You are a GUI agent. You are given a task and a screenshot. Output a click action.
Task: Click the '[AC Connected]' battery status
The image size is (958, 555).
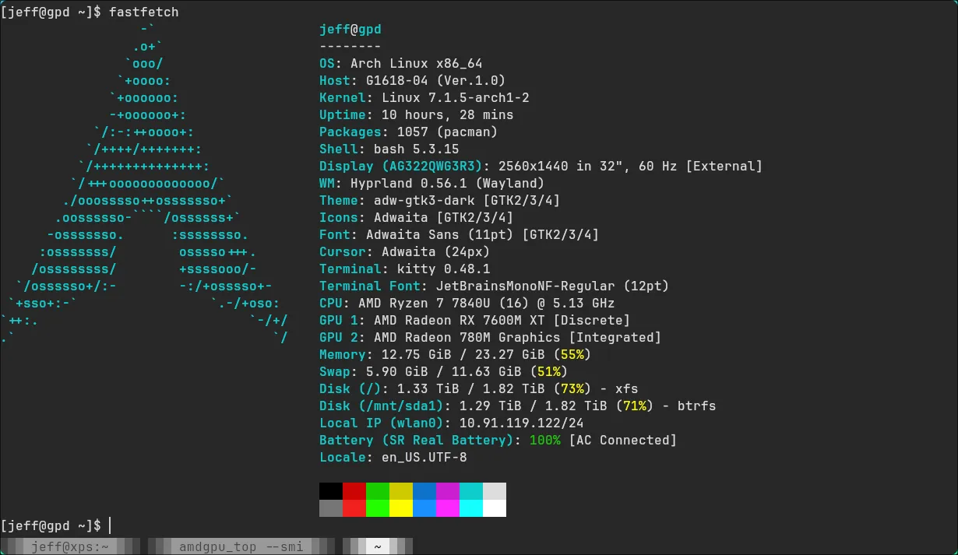coord(623,440)
